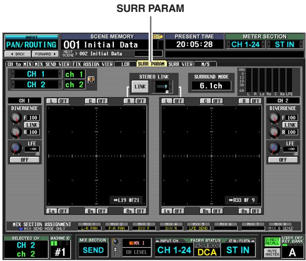Turn the CH 1 front divergence F knob
This screenshot has height=261, width=306.
click(x=16, y=118)
